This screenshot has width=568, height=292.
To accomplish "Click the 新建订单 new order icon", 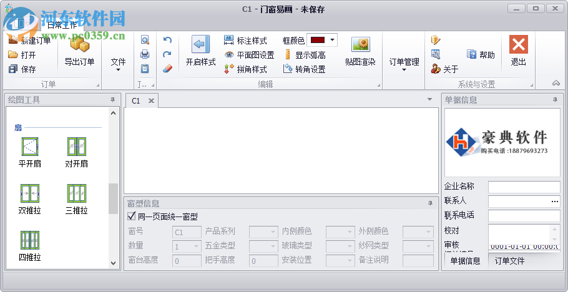I will coord(13,41).
